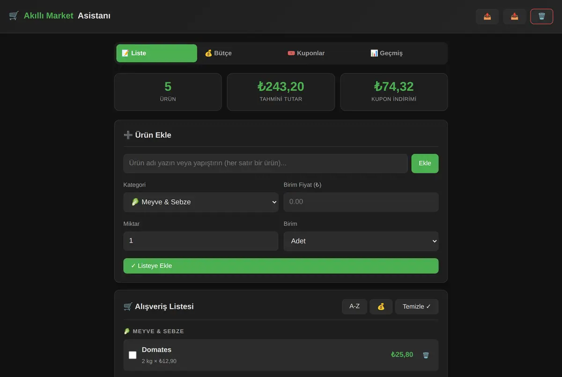
Task: Switch to the Liste tab
Action: (x=157, y=53)
